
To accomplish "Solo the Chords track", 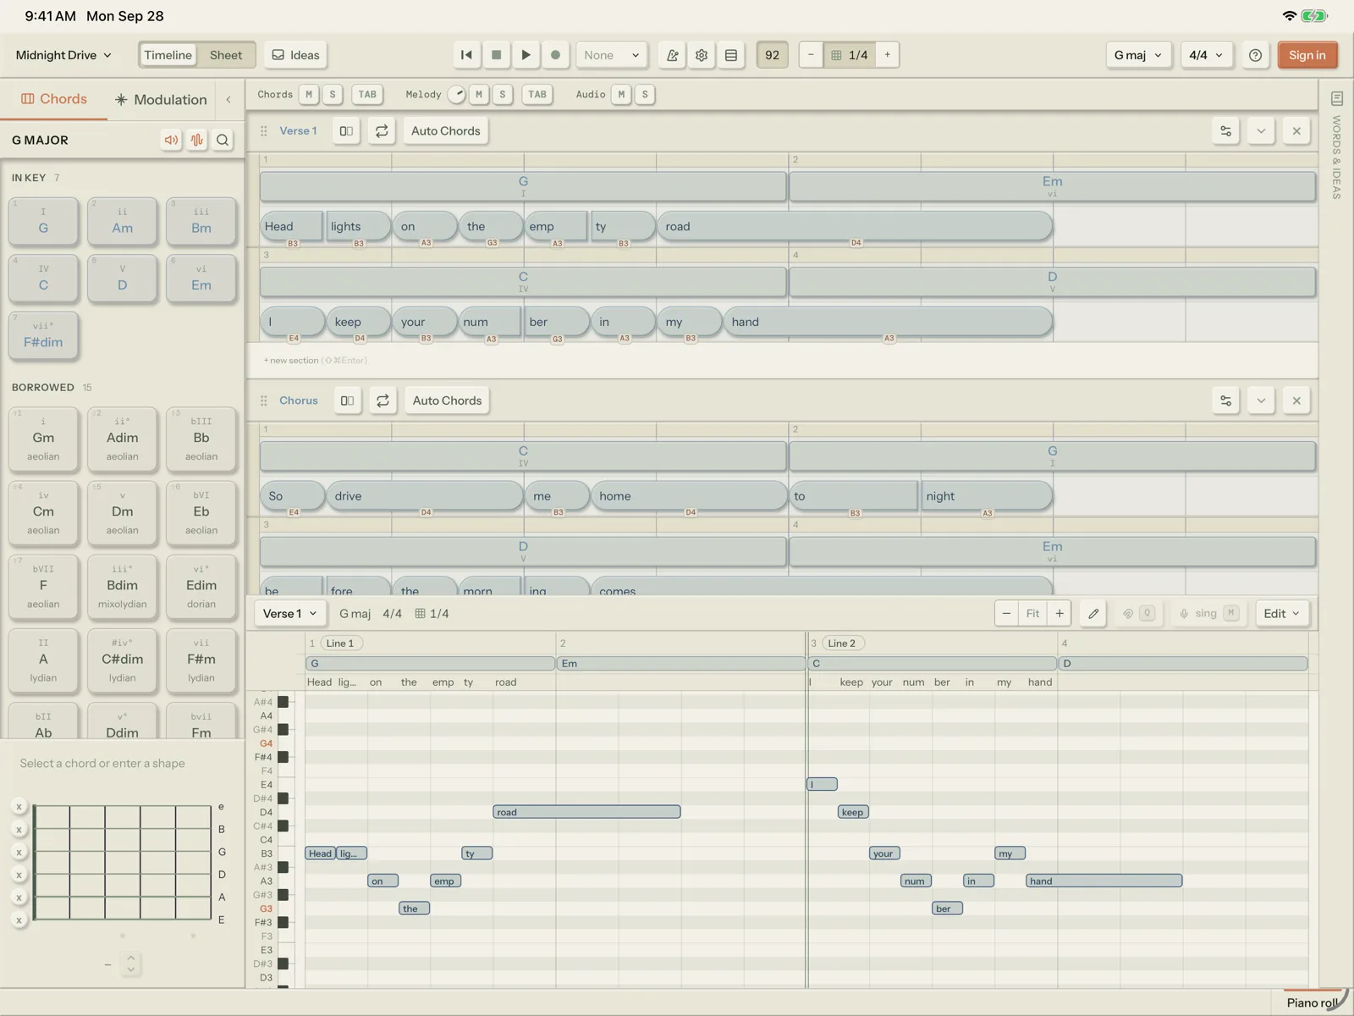I will (333, 94).
